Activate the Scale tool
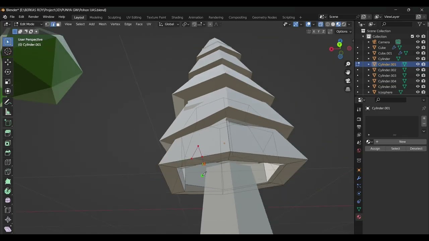The height and width of the screenshot is (241, 429). 8,82
